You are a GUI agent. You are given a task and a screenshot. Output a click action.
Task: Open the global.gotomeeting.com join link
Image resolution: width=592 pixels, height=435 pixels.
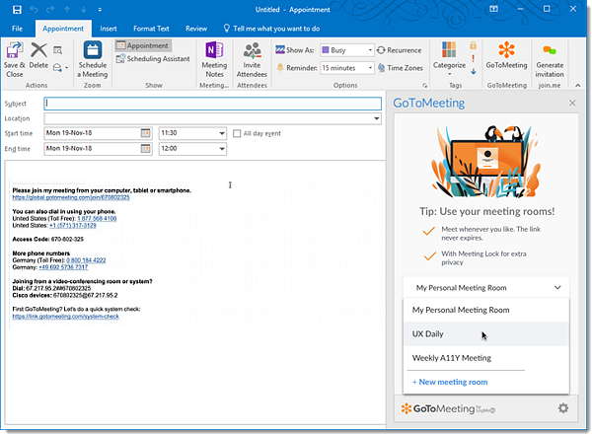pos(70,197)
